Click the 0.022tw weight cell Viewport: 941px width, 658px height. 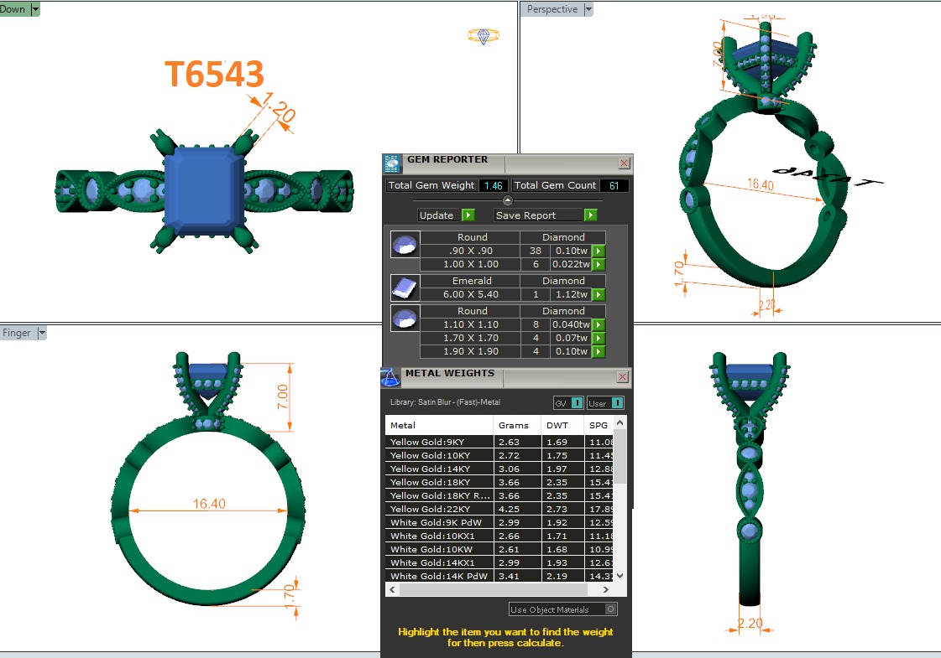point(571,264)
